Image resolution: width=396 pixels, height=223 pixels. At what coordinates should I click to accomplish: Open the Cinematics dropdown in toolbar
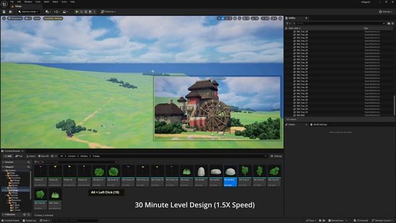point(65,12)
